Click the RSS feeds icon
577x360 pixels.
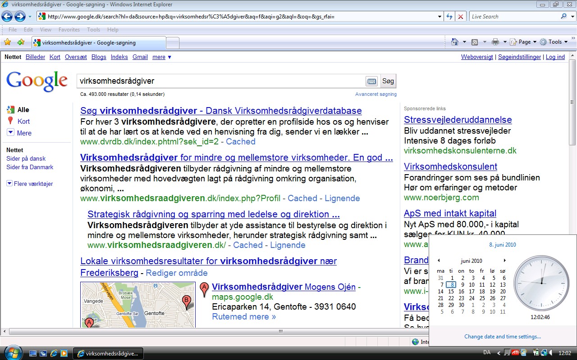[475, 42]
